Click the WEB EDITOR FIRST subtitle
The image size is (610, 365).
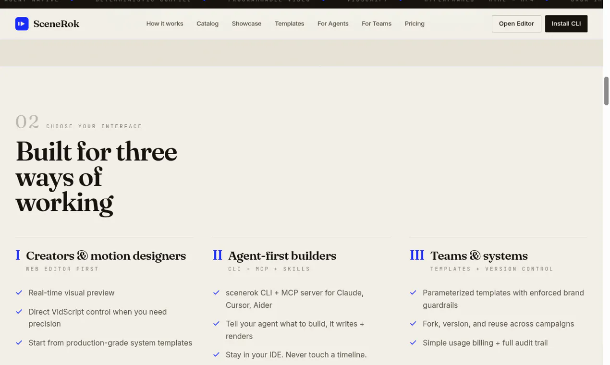(x=62, y=269)
